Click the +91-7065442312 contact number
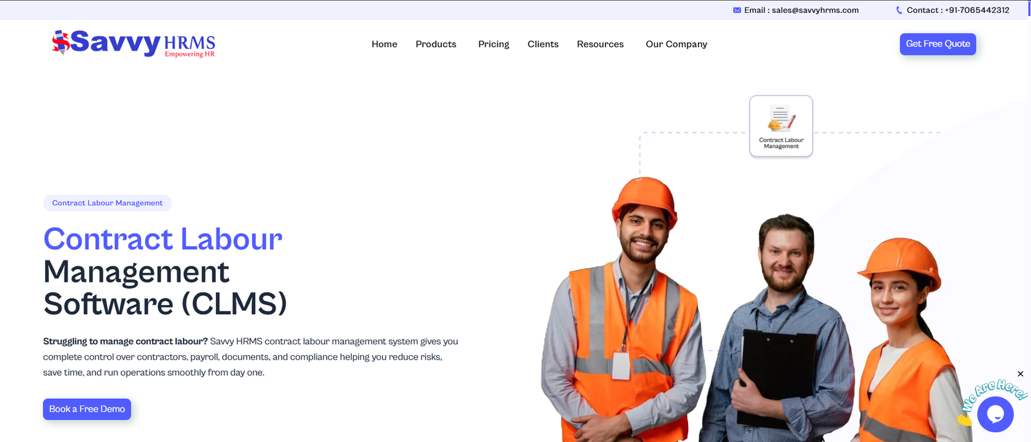 [977, 10]
